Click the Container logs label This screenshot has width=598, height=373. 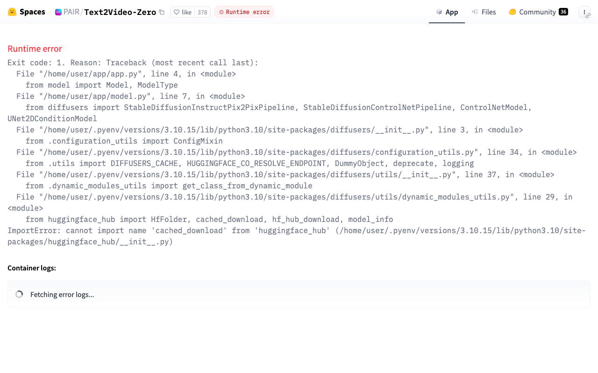(32, 268)
